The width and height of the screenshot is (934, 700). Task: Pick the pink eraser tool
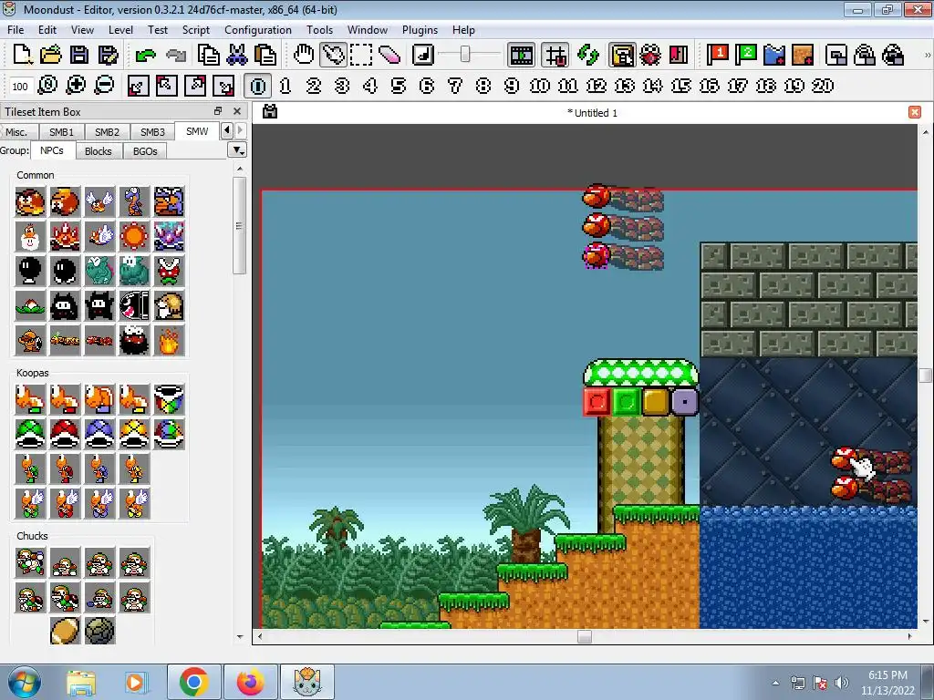coord(389,56)
